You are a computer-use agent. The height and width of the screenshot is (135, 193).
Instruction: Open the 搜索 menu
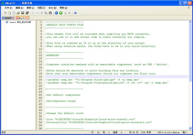coord(31,8)
